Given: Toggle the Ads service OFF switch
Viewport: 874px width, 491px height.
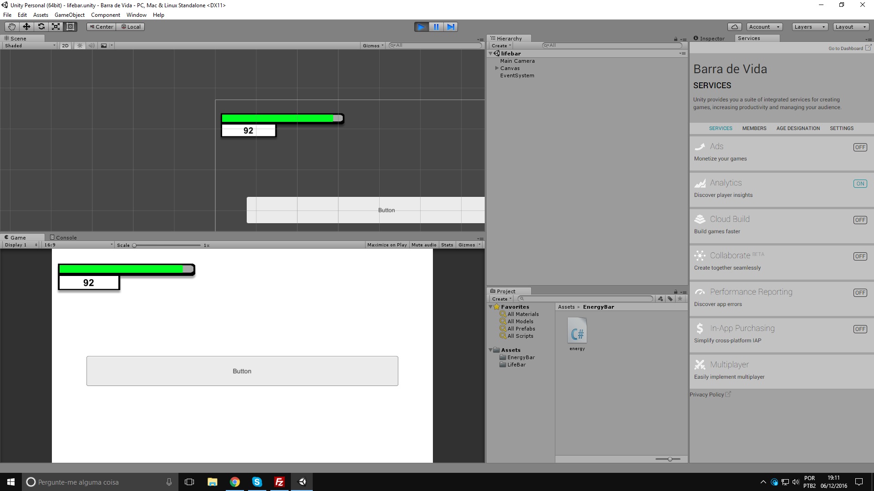Looking at the screenshot, I should pyautogui.click(x=860, y=147).
